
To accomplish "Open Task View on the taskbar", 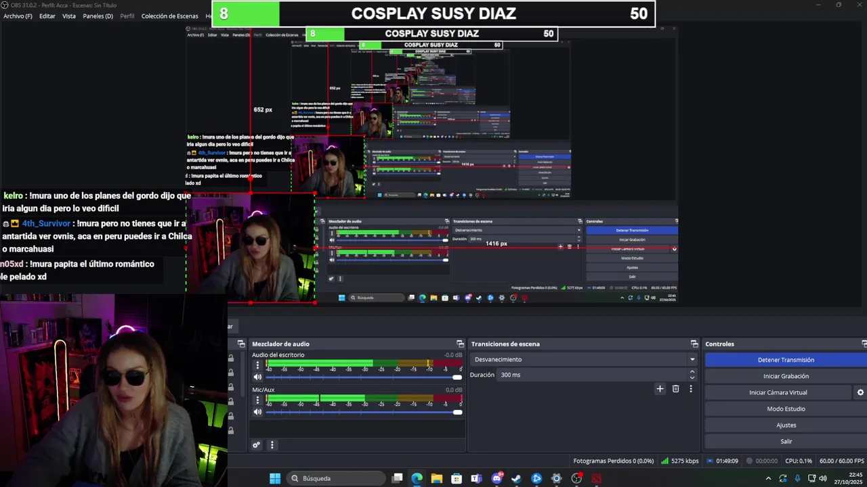I will pos(398,478).
